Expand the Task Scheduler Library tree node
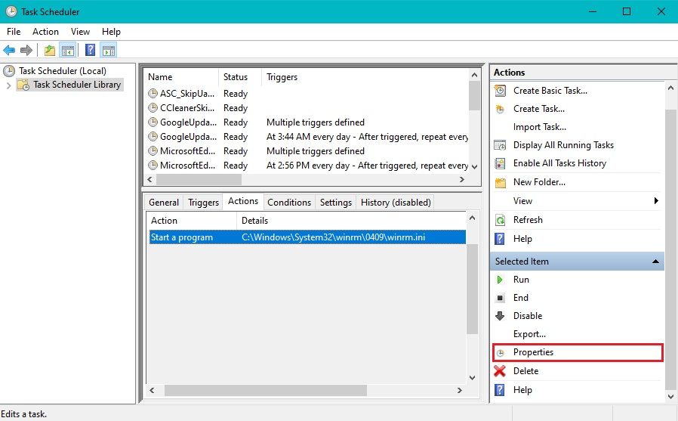 coord(8,85)
